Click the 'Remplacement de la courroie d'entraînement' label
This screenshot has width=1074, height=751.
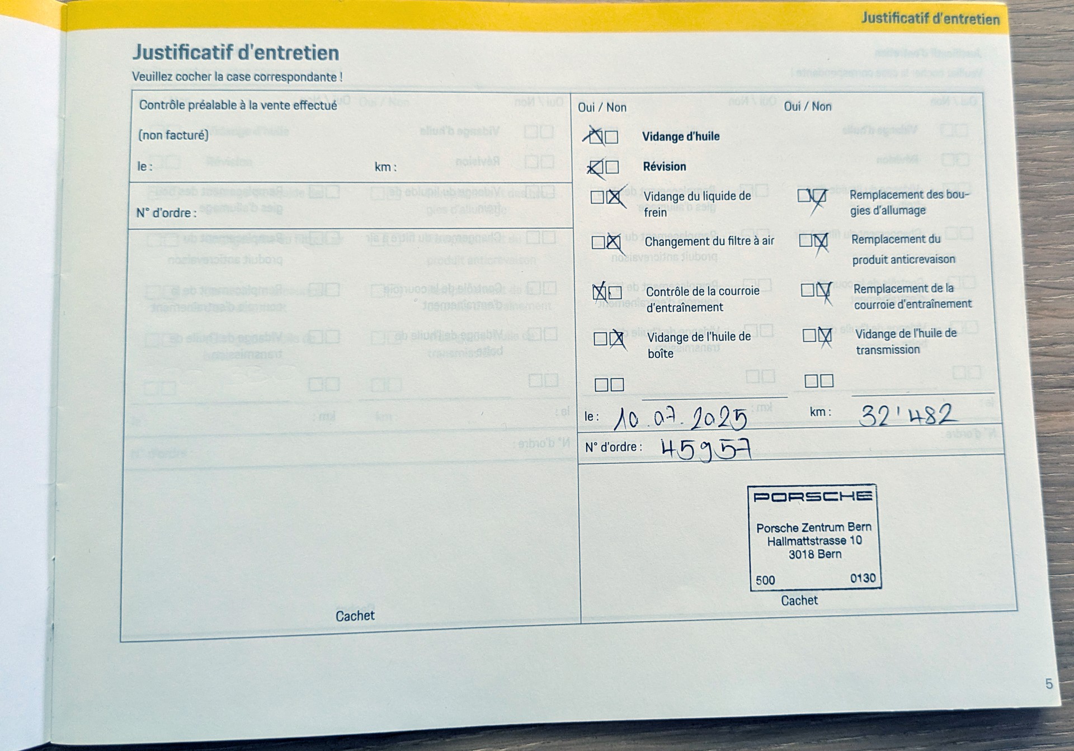pos(913,296)
